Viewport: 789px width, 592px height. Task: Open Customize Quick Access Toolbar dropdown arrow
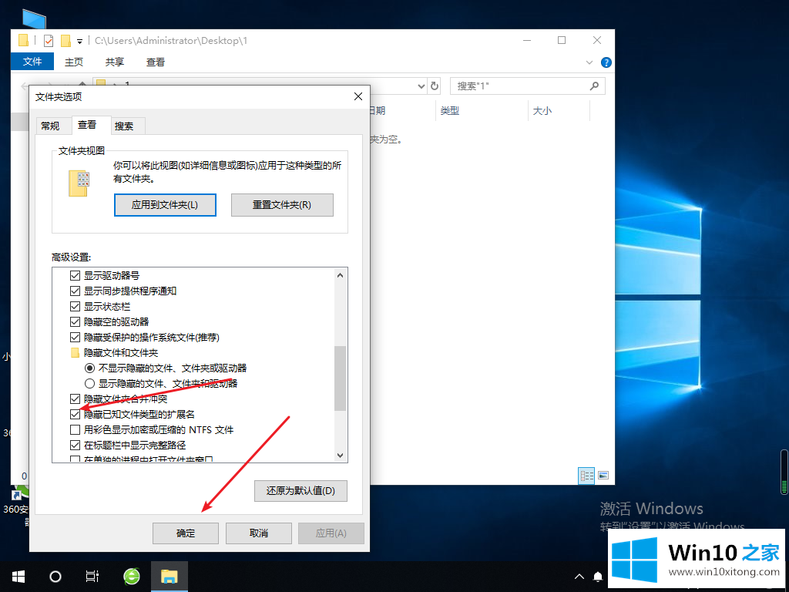click(x=79, y=42)
